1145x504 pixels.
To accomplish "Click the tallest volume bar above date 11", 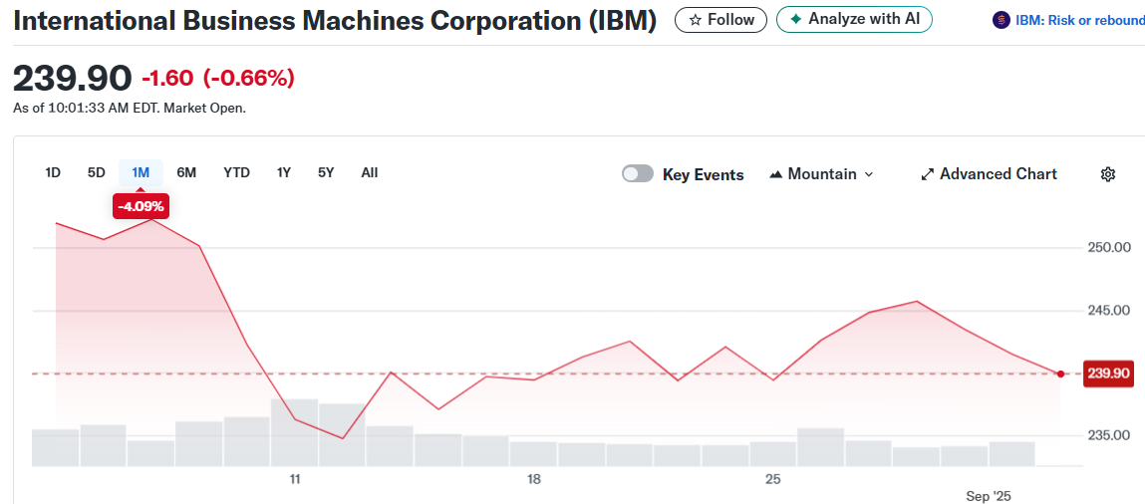I will pos(294,432).
